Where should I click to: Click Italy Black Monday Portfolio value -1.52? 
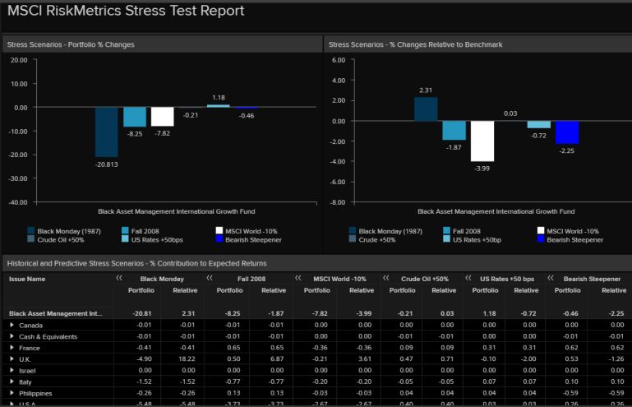145,382
